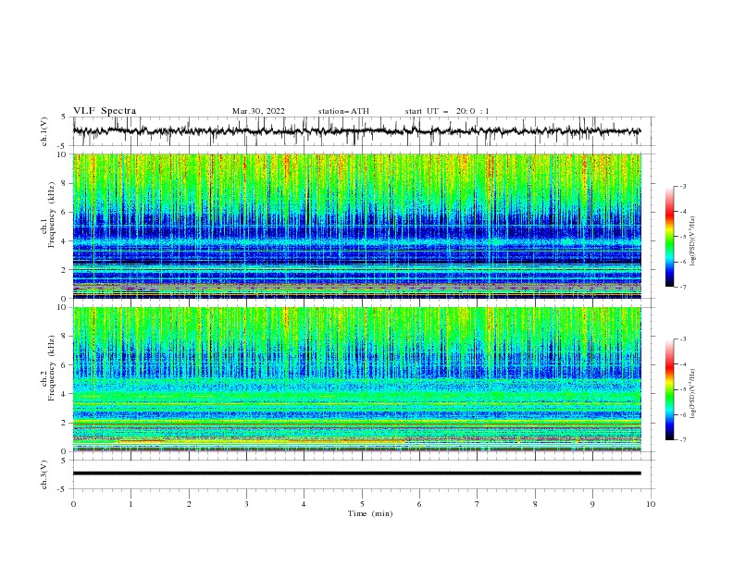This screenshot has height=566, width=733.
Task: Click the ch.1 color bar log(PSD) label
Action: 693,241
